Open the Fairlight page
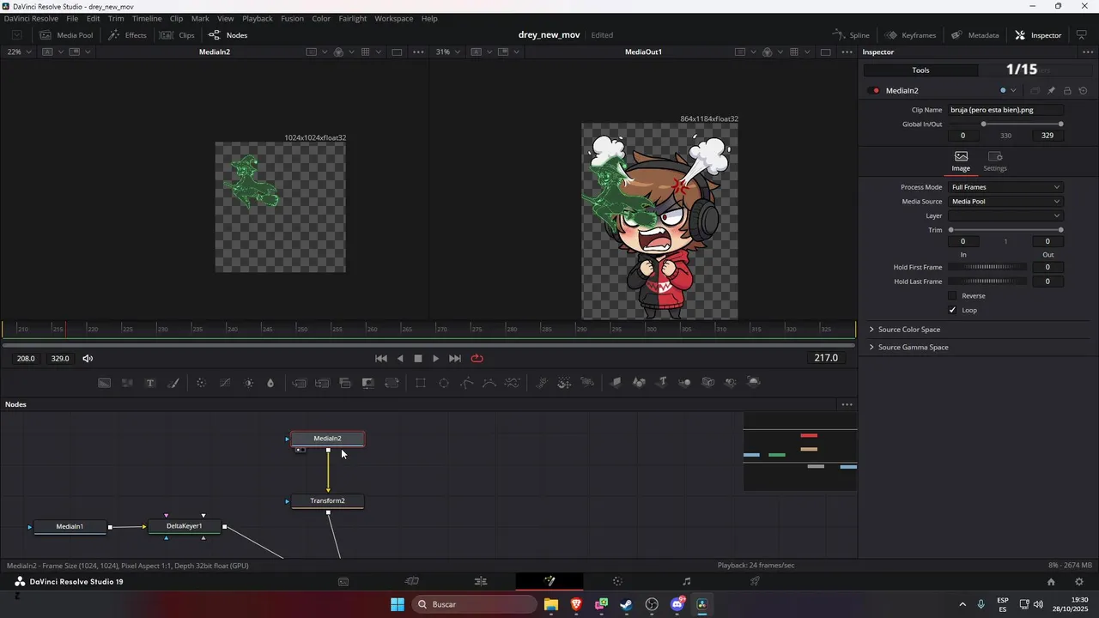1099x618 pixels. coord(686,581)
